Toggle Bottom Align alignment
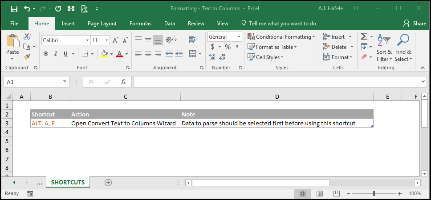The width and height of the screenshot is (431, 200). click(158, 40)
